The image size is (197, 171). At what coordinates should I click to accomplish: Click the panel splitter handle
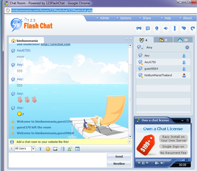point(130,99)
